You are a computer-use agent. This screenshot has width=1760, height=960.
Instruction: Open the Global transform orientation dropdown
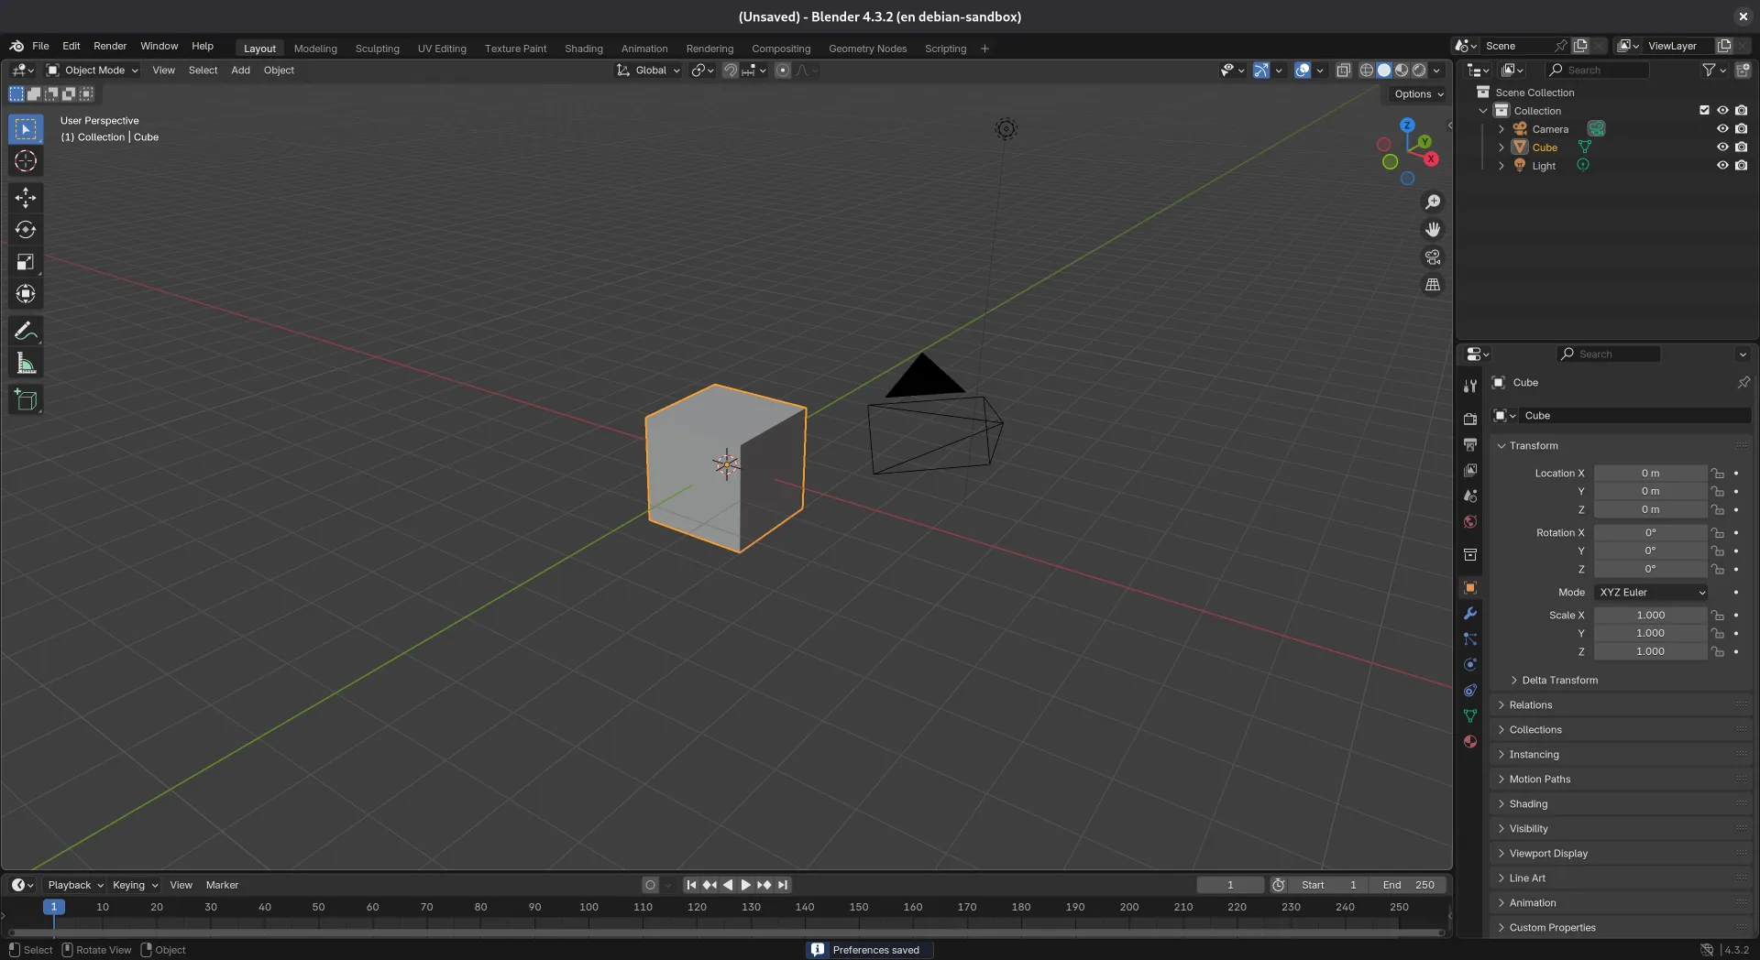point(649,71)
